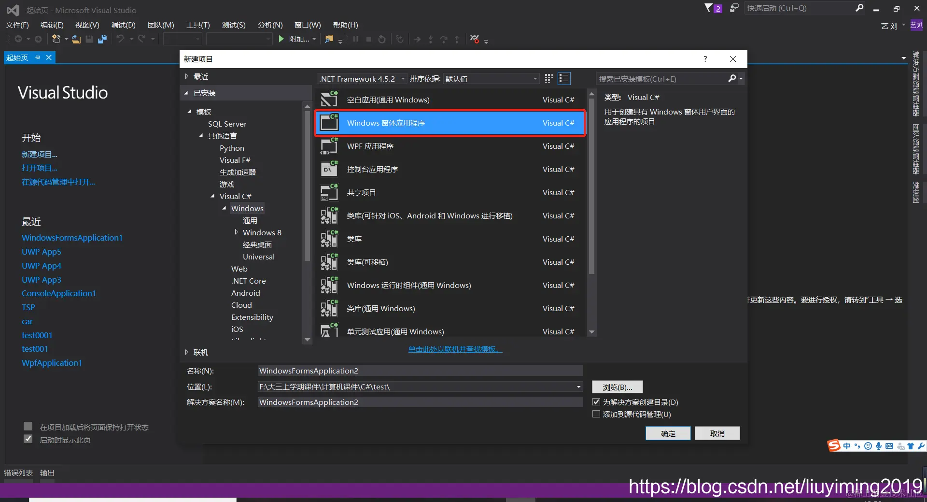Click the Open File toolbar icon
This screenshot has width=927, height=502.
click(76, 39)
